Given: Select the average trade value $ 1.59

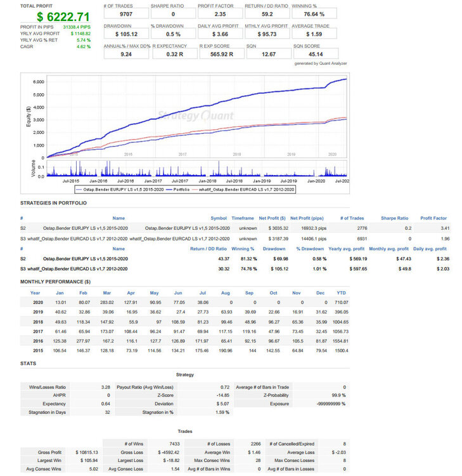Looking at the screenshot, I should [x=314, y=34].
